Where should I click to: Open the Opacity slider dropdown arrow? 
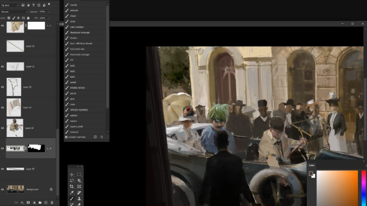48,12
